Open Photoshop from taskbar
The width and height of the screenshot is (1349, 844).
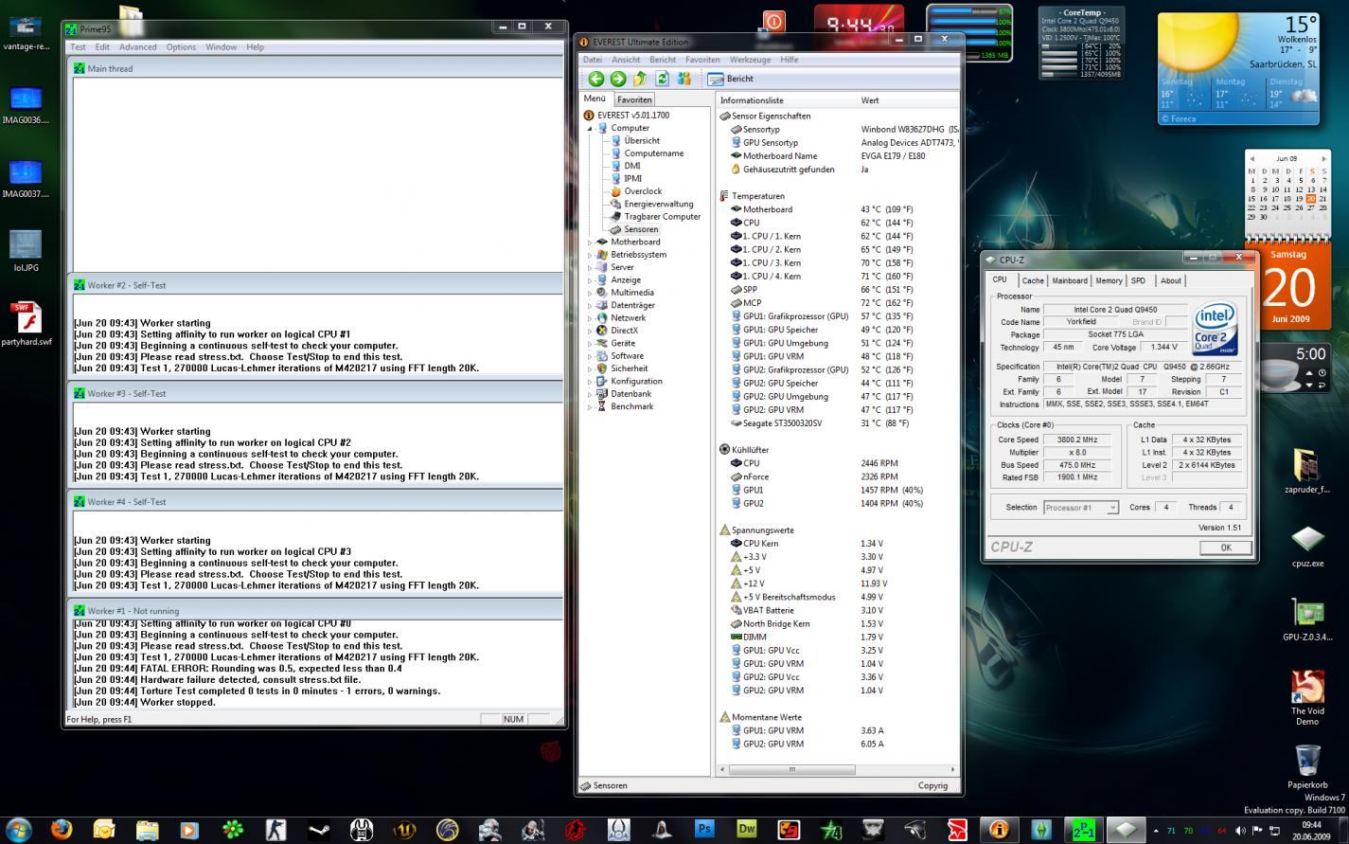[704, 830]
